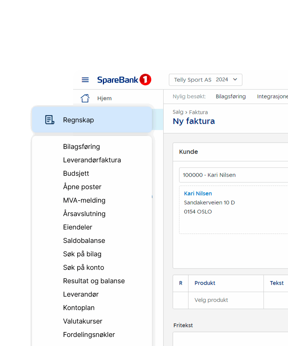The height and width of the screenshot is (346, 288).
Task: Select Valutakurser in the menu
Action: [83, 321]
